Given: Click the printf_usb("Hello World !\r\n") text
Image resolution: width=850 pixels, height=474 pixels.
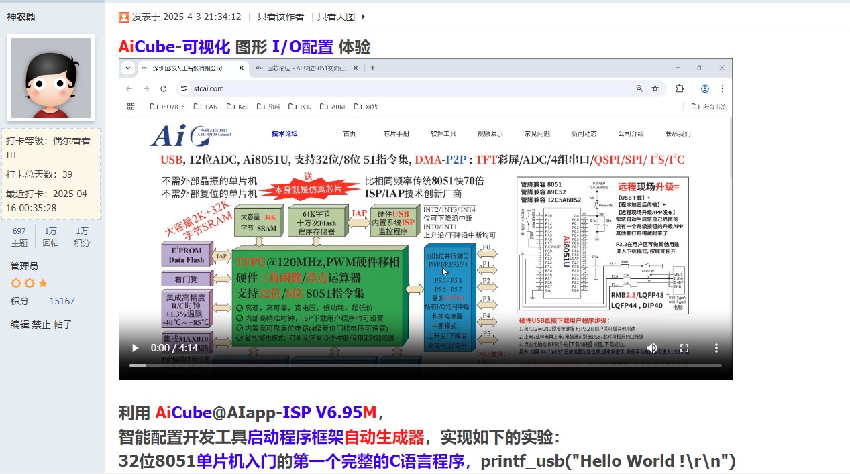Looking at the screenshot, I should 608,461.
